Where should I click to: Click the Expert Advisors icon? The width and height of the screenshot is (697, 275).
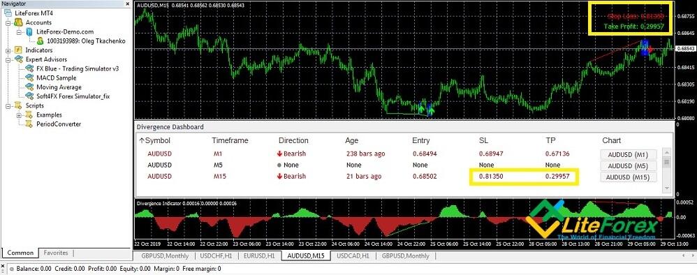pyautogui.click(x=18, y=59)
